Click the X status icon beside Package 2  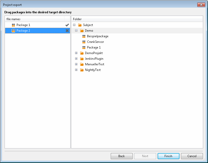pyautogui.click(x=67, y=31)
